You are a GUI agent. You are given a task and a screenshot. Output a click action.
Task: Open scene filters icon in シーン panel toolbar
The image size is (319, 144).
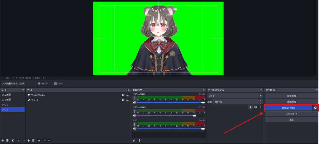(13, 140)
